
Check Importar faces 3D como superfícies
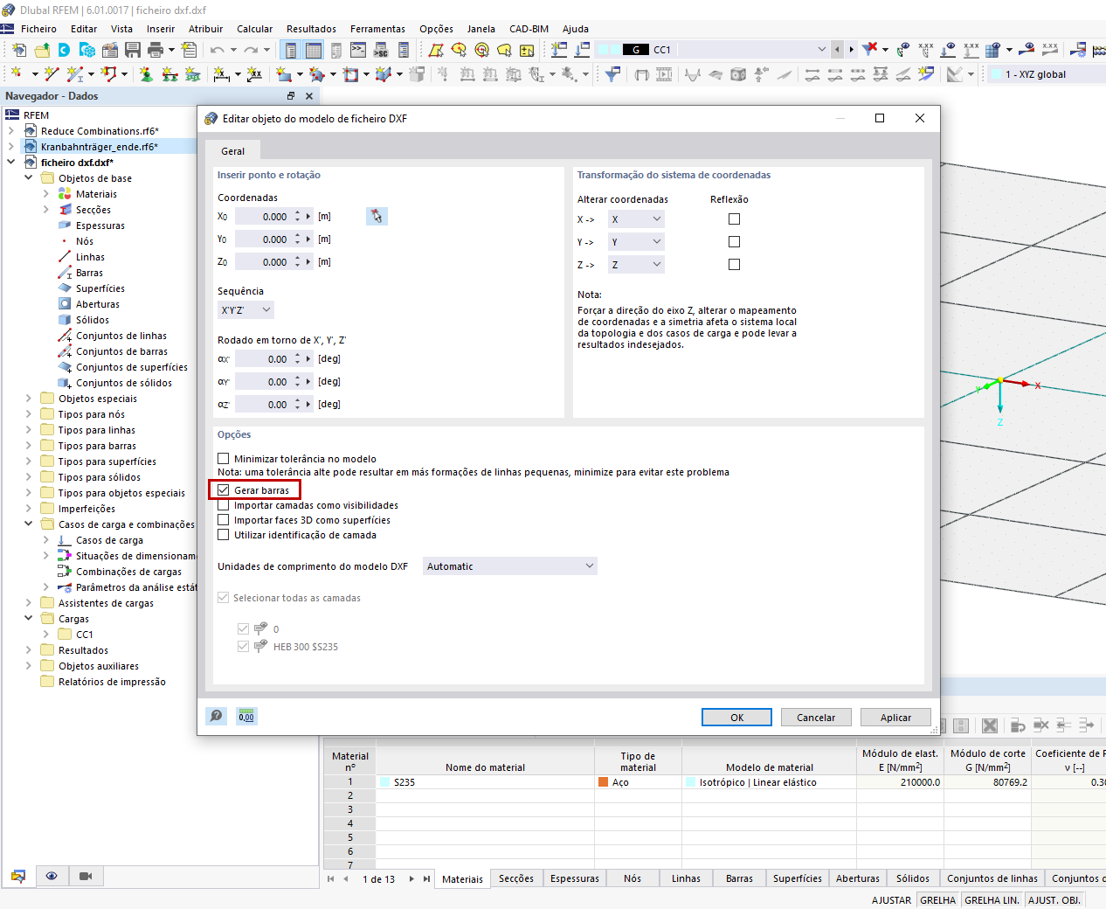pos(222,519)
